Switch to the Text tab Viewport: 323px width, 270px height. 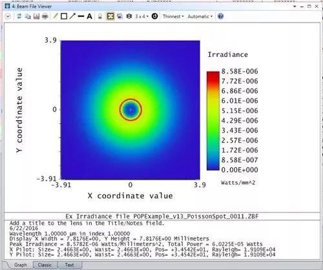[x=69, y=265]
